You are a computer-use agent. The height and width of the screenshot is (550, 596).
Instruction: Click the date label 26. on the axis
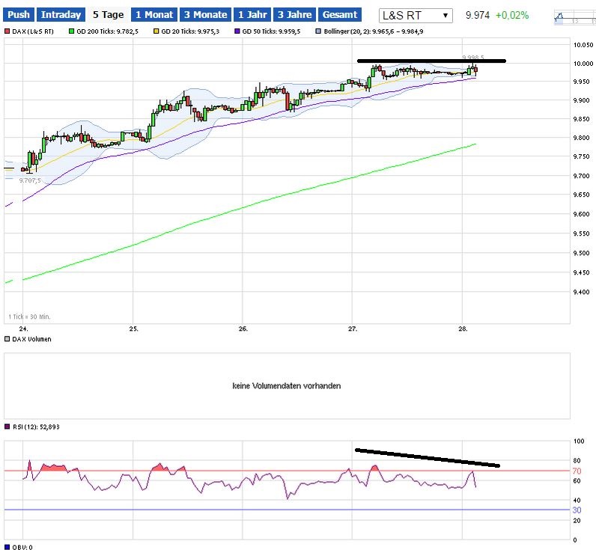click(x=243, y=329)
